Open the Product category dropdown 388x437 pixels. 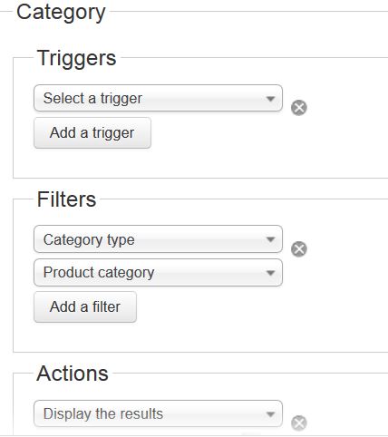tap(158, 272)
